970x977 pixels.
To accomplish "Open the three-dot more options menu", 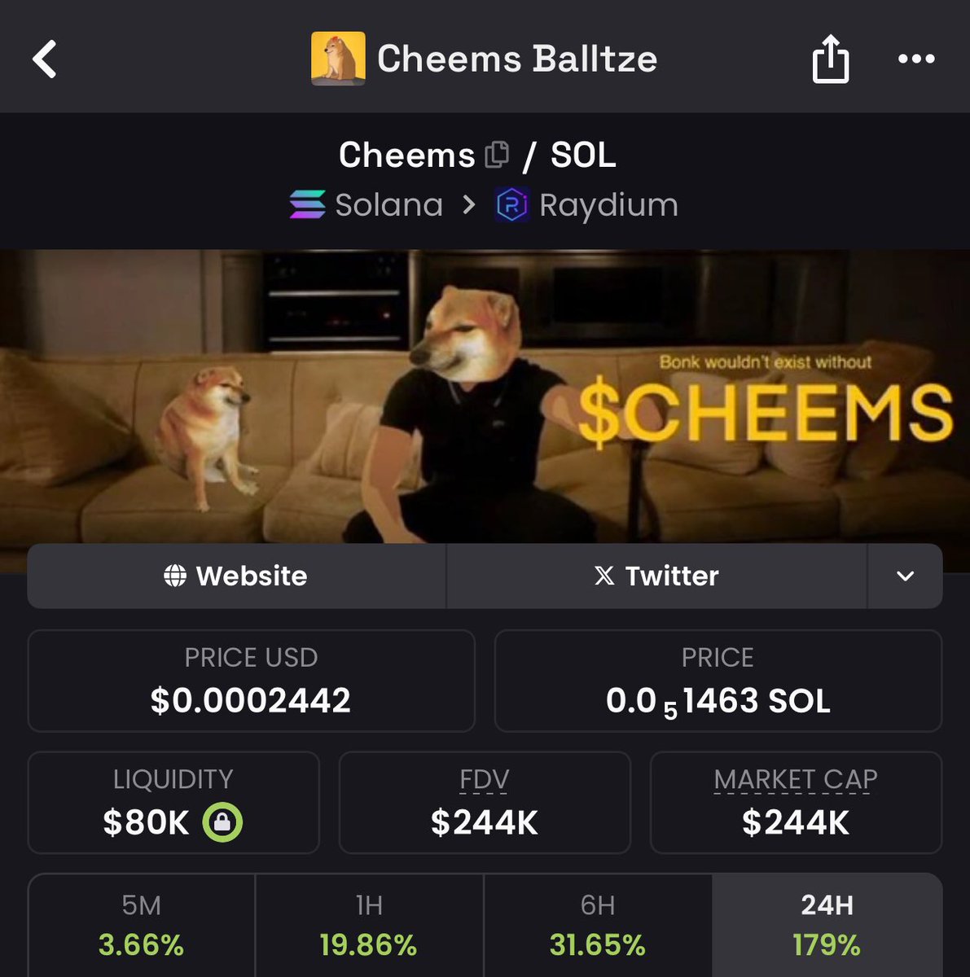I will coord(916,59).
